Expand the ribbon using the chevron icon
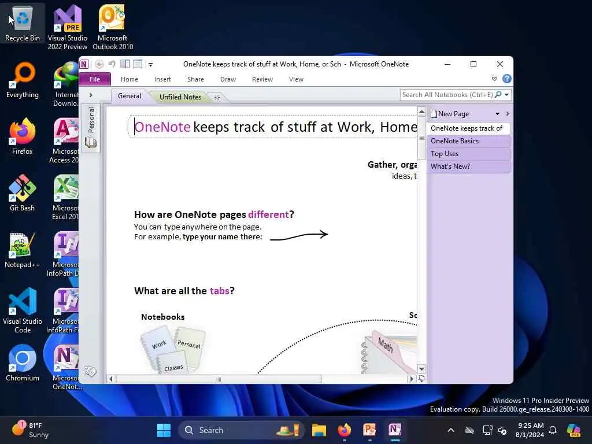The image size is (592, 444). coord(495,79)
